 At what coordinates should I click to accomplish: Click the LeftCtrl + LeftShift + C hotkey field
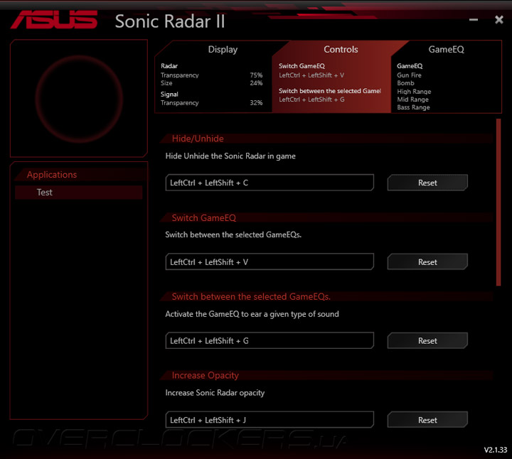(270, 183)
